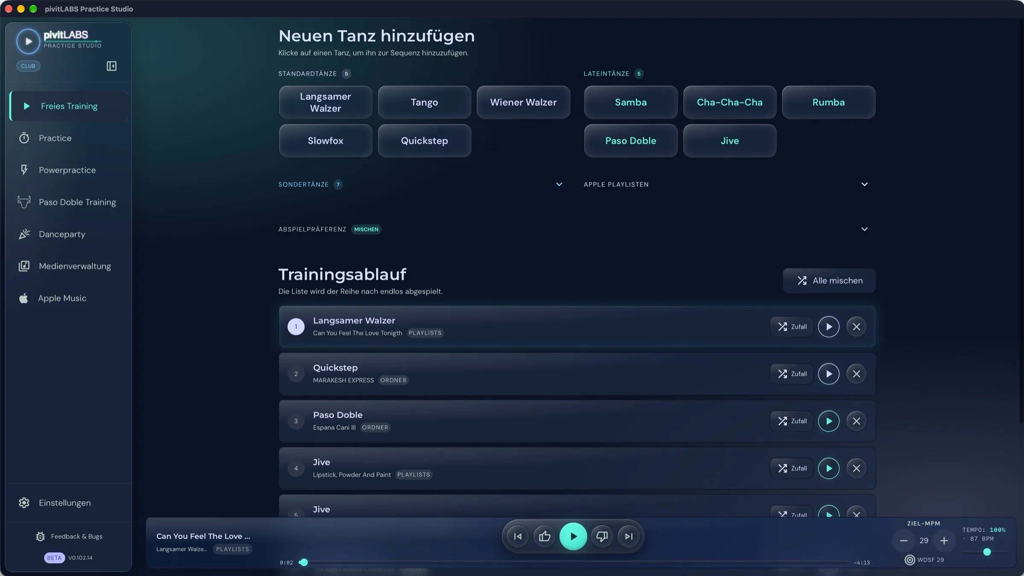This screenshot has width=1024, height=576.
Task: Click the pivitLABS logo play icon
Action: pos(28,41)
